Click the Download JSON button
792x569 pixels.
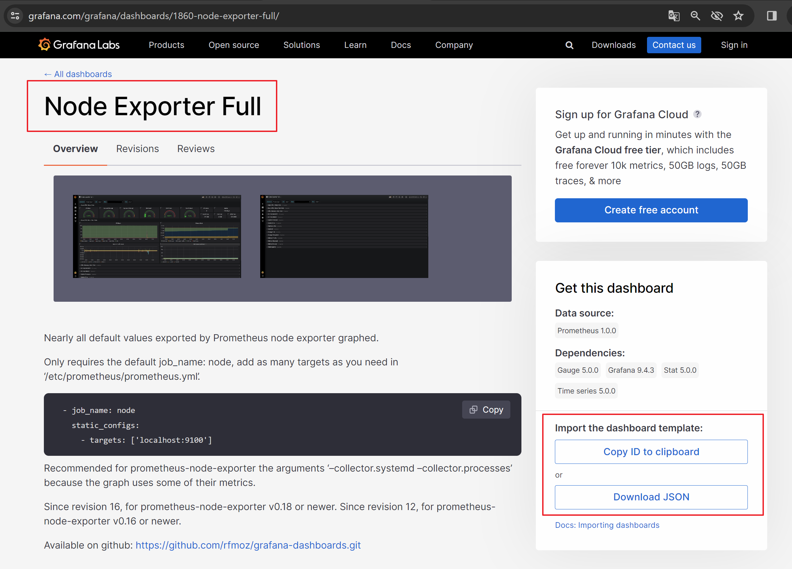coord(651,497)
